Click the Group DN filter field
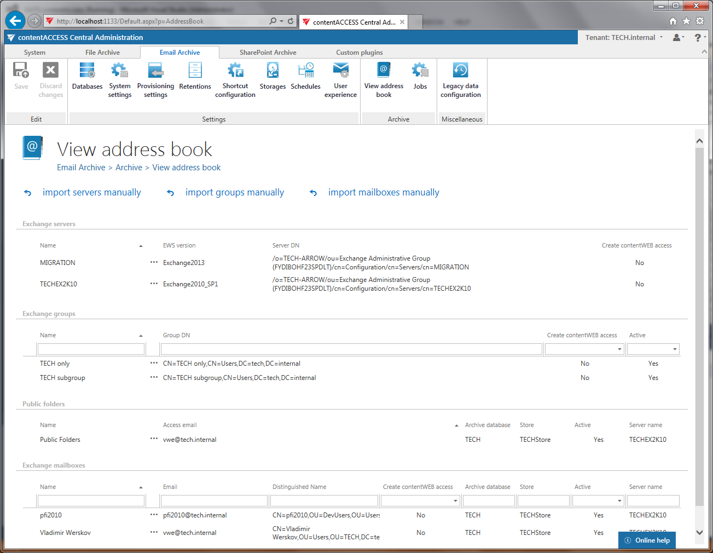 coord(351,349)
